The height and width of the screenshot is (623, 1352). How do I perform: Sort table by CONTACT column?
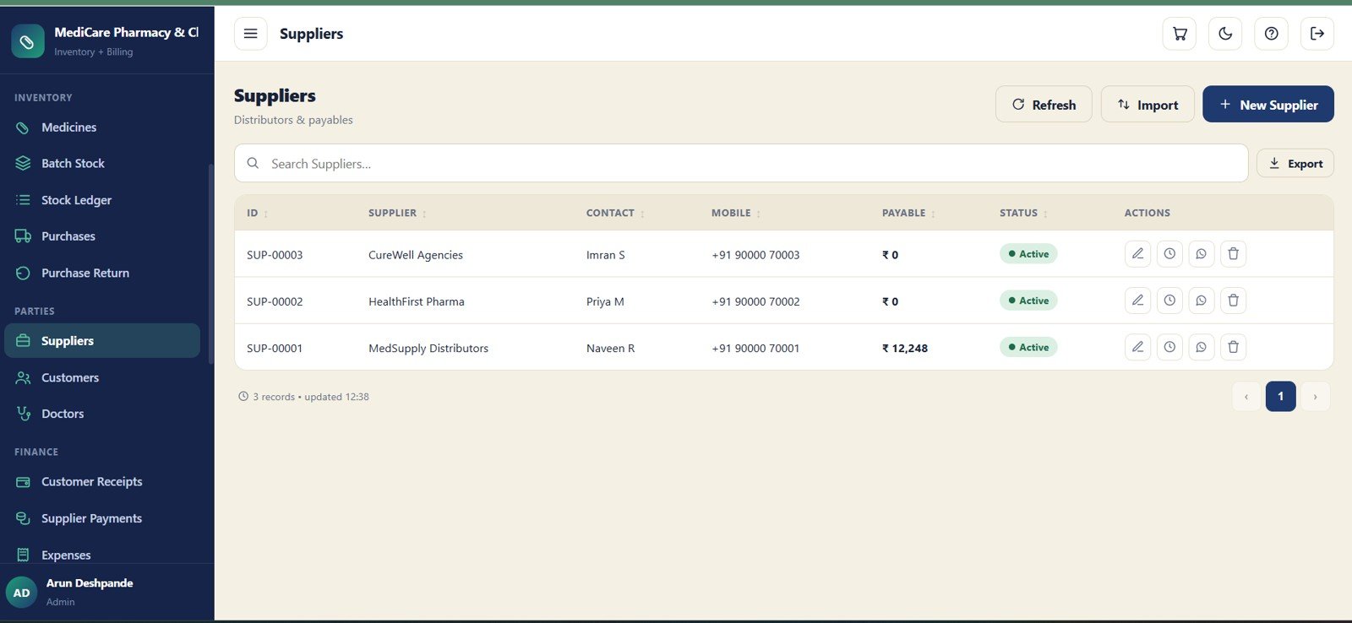615,214
